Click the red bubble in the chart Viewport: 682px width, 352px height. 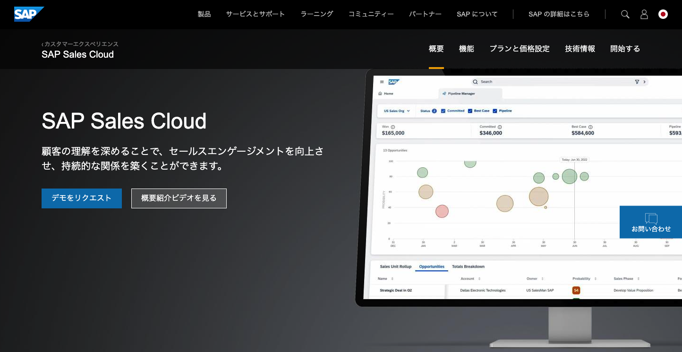442,211
